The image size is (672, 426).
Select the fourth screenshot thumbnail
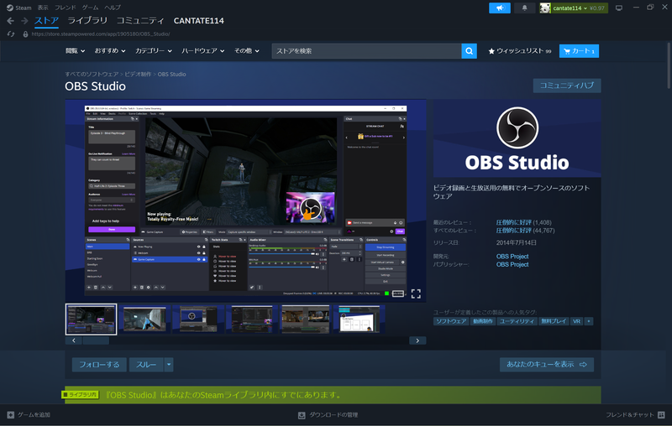tap(251, 319)
